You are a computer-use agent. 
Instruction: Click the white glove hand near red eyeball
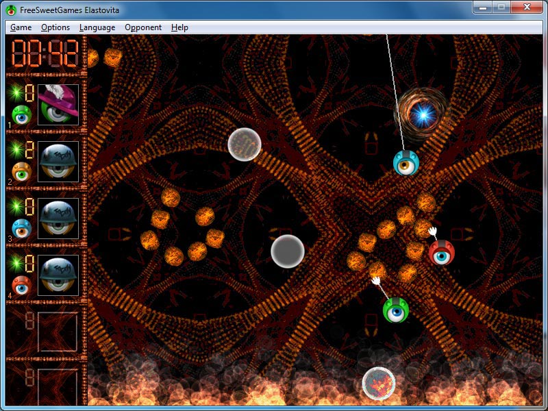point(433,232)
